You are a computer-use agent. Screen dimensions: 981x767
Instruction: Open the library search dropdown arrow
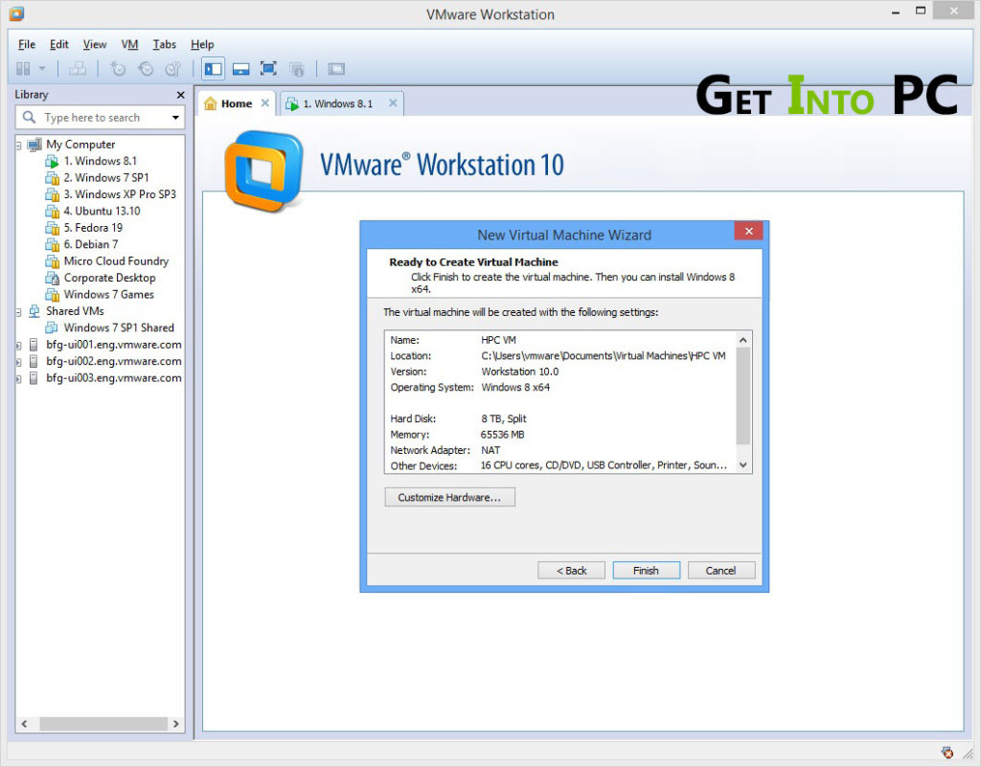coord(175,118)
